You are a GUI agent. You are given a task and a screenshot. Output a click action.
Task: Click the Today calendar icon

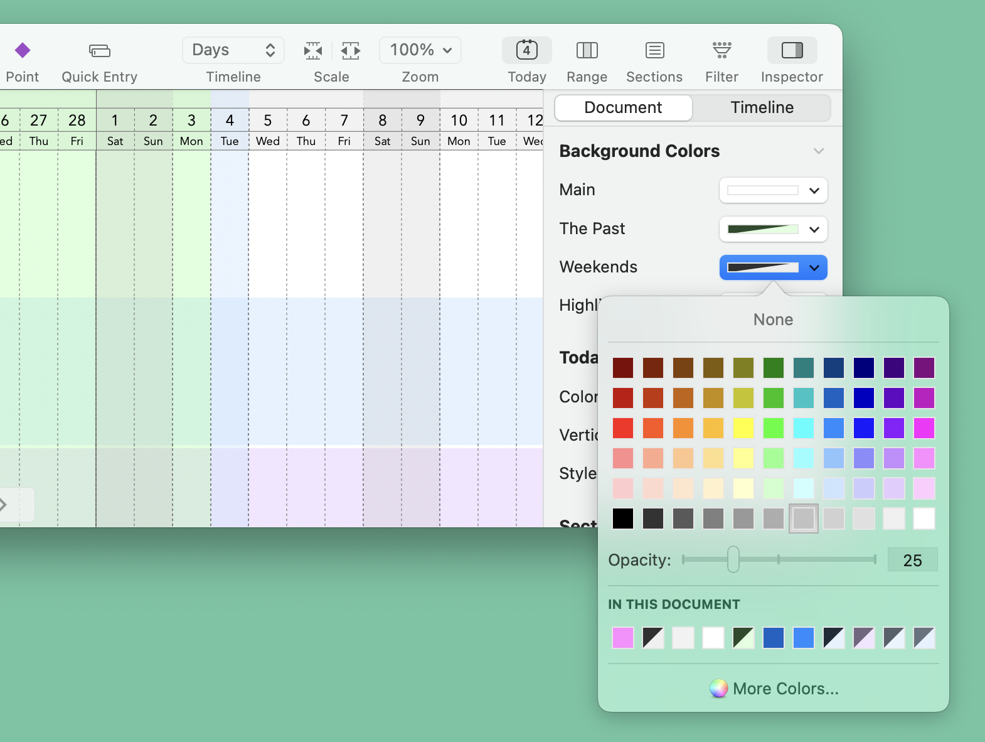pos(526,50)
